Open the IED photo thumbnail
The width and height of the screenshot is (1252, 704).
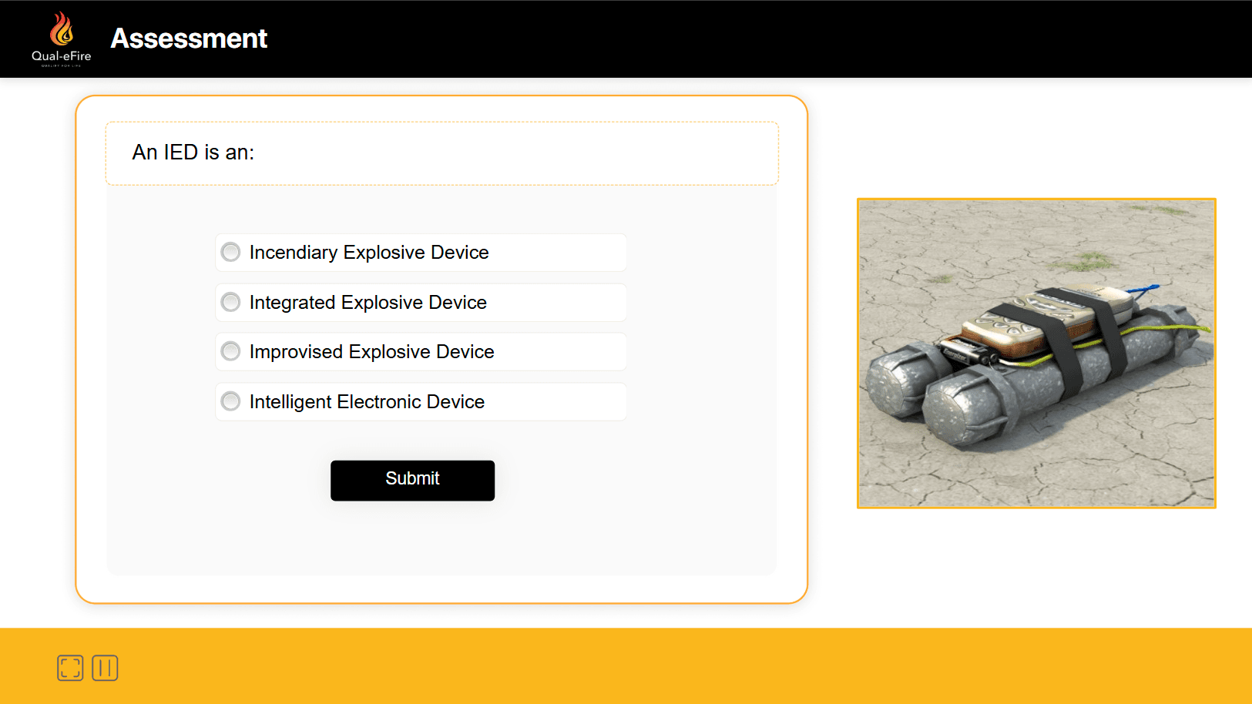tap(1036, 354)
